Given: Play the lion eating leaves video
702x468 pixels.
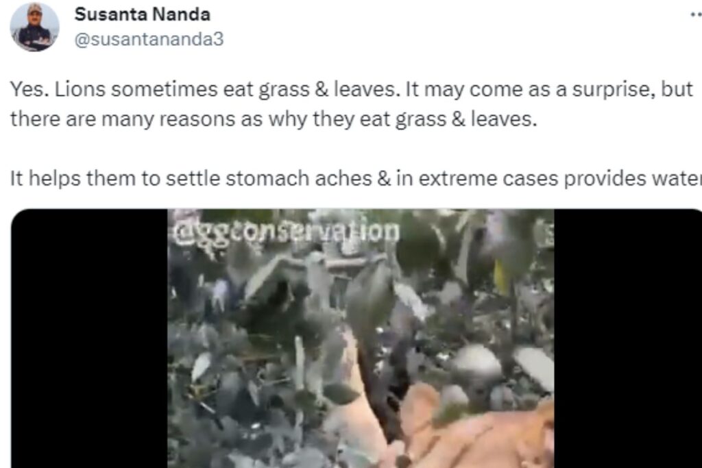Looking at the screenshot, I should (x=361, y=338).
